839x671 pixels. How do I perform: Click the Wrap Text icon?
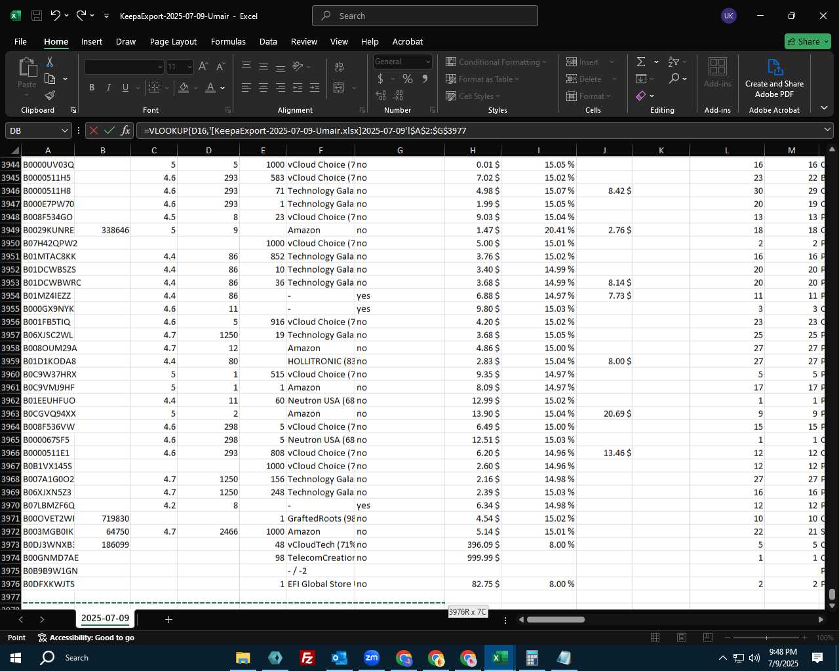click(x=340, y=66)
